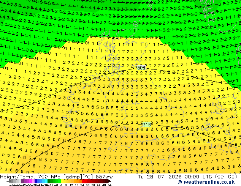
Task: Click the gray left arrow end of legend
Action: 9,181
